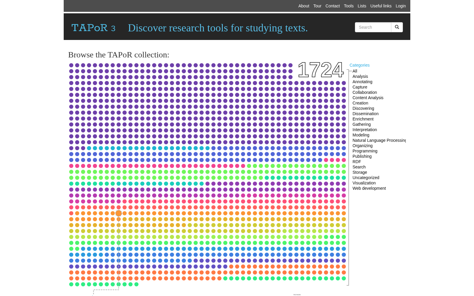
Task: Open the About page
Action: coord(304,6)
